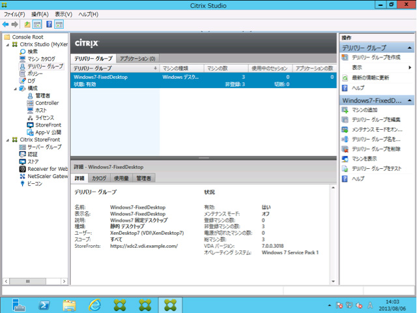Select ストア node in the tree

coord(33,162)
